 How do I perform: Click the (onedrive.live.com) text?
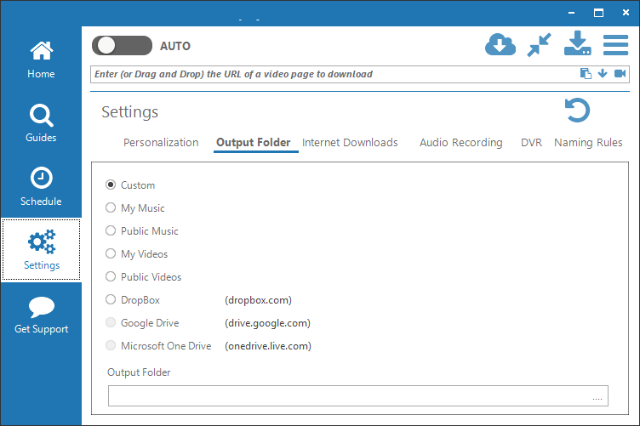click(268, 346)
